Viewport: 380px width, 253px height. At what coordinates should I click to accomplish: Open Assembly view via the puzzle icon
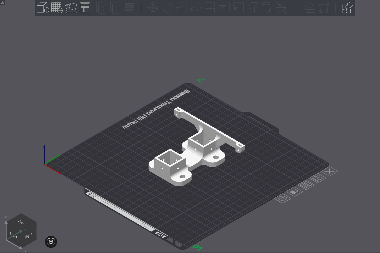pos(347,8)
